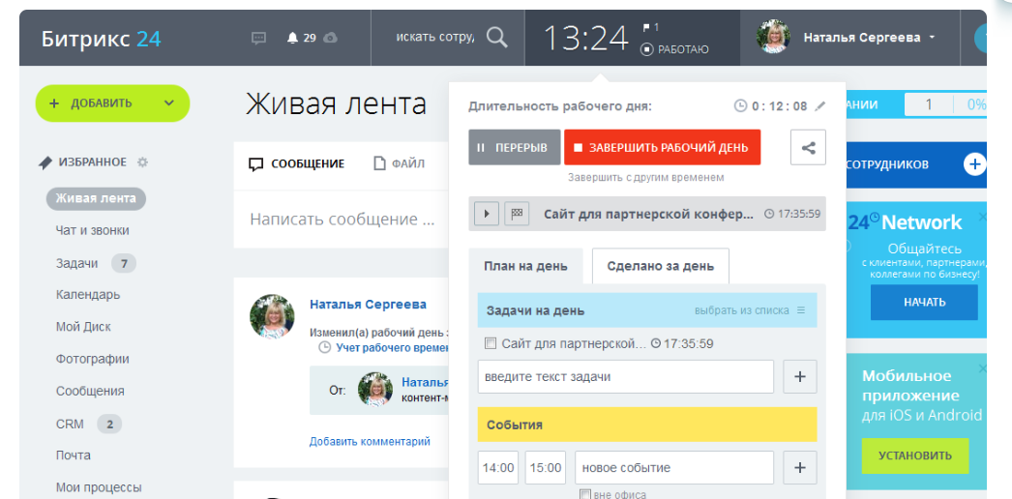Open header user avatar of Наталья Сергеева
Screen dimensions: 1012x499
pyautogui.click(x=773, y=38)
